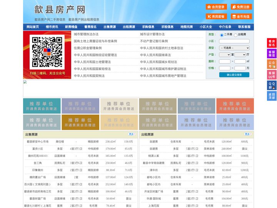
Task: Click the minimum 面积 input field
Action: pos(225,61)
